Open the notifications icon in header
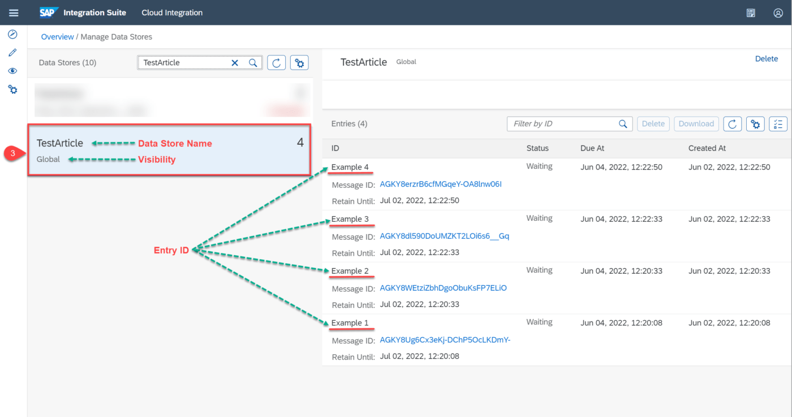This screenshot has width=792, height=417. [x=751, y=13]
